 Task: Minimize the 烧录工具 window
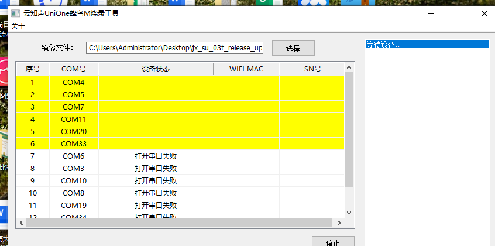point(431,13)
